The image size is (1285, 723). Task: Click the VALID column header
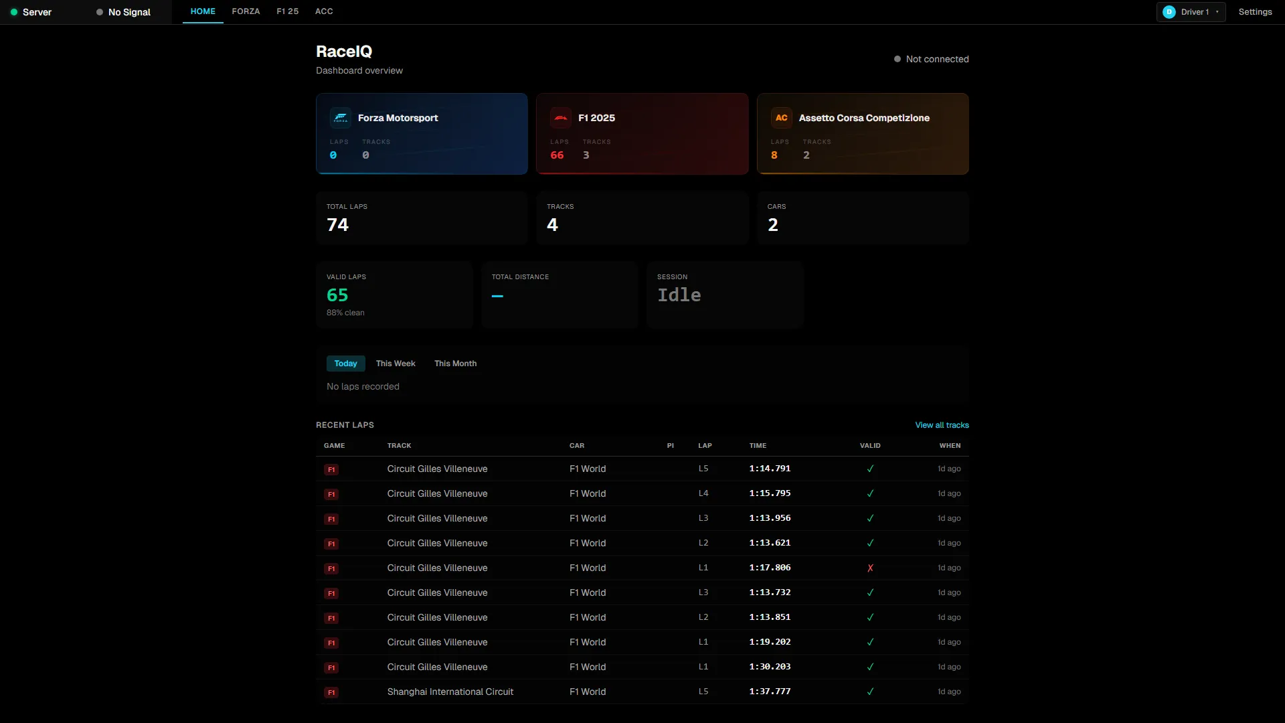[x=870, y=446]
